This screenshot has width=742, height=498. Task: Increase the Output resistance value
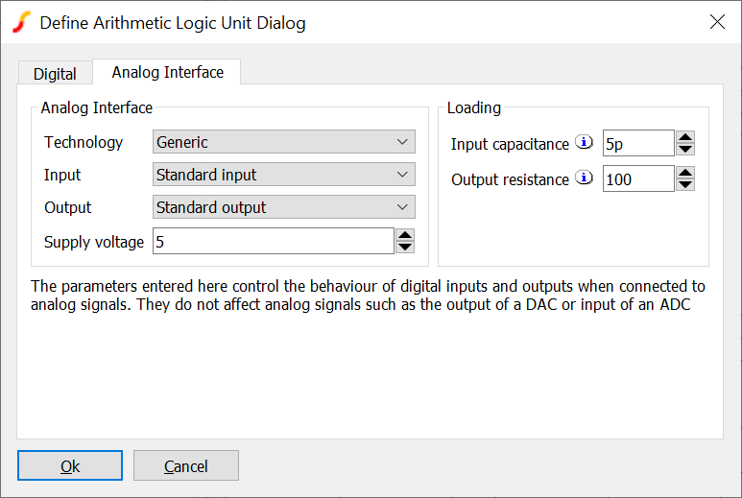[x=685, y=173]
